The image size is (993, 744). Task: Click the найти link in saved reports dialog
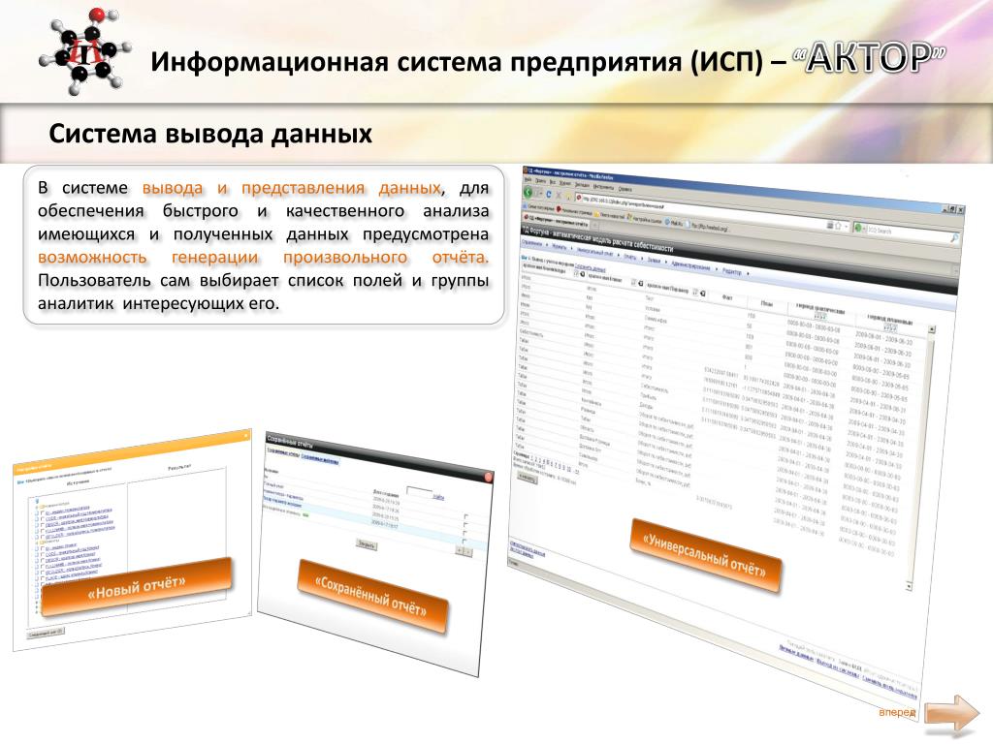[x=438, y=497]
